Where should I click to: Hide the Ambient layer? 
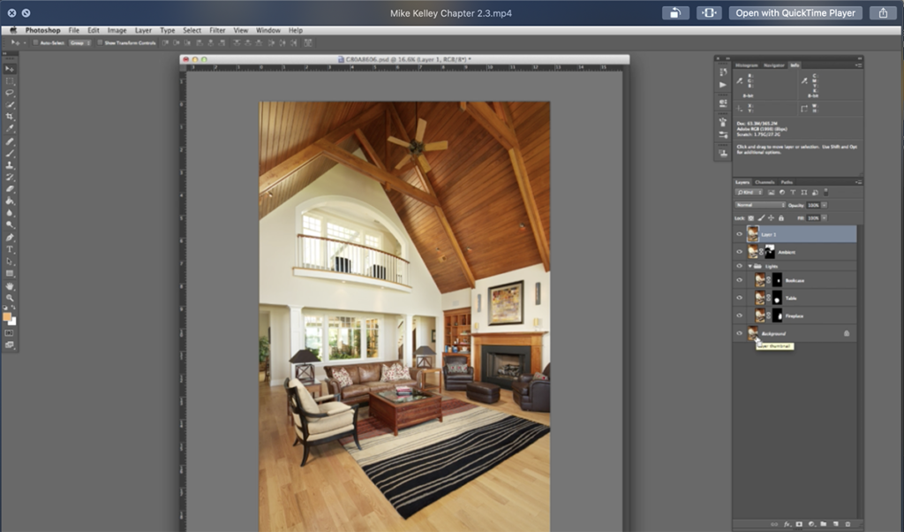[739, 252]
